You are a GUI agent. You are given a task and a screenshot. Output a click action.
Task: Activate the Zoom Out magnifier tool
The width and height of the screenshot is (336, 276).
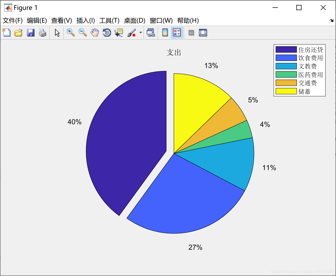83,33
